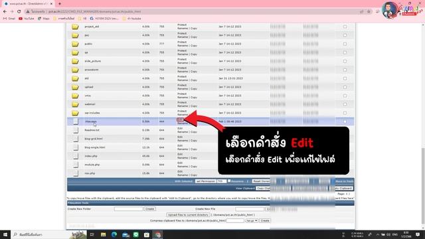Open the slide_picture folder icon
The height and width of the screenshot is (239, 425).
(75, 61)
